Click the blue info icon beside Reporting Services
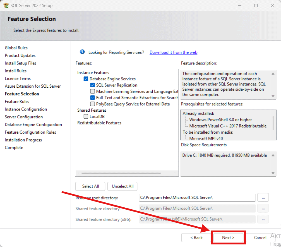The width and height of the screenshot is (281, 247). tap(82, 52)
